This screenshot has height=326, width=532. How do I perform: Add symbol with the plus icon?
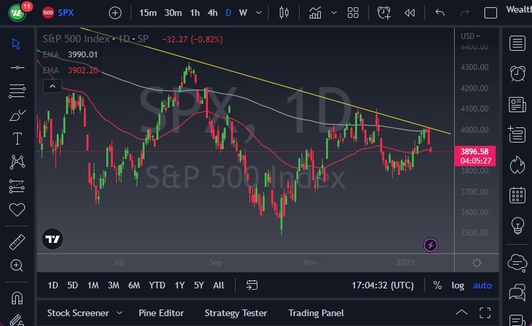click(115, 13)
